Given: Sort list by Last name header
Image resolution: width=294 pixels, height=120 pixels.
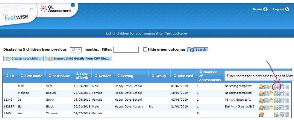Looking at the screenshot, I should click(x=59, y=76).
